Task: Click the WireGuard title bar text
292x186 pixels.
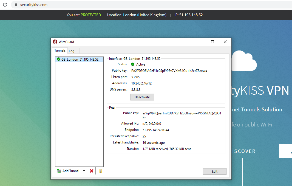Action: click(66, 42)
